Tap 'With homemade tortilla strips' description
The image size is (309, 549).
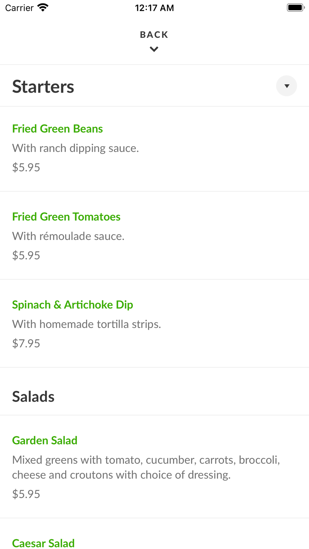87,324
